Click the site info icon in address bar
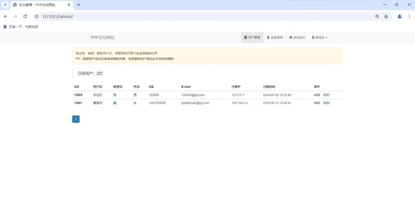The width and height of the screenshot is (415, 219). [x=37, y=16]
